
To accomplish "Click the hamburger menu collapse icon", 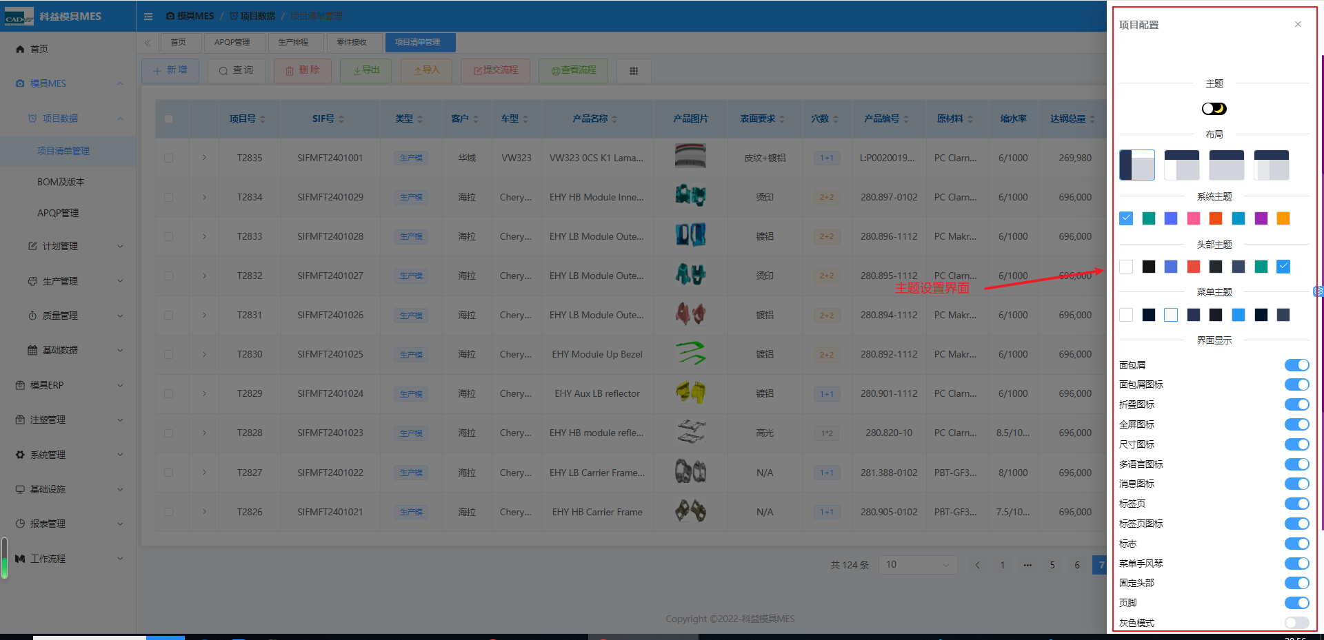I will pyautogui.click(x=148, y=16).
